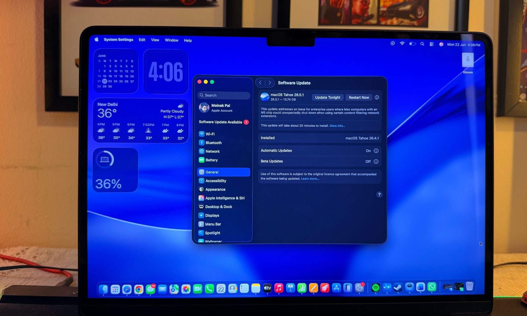
Task: Open the View menu
Action: [x=155, y=40]
